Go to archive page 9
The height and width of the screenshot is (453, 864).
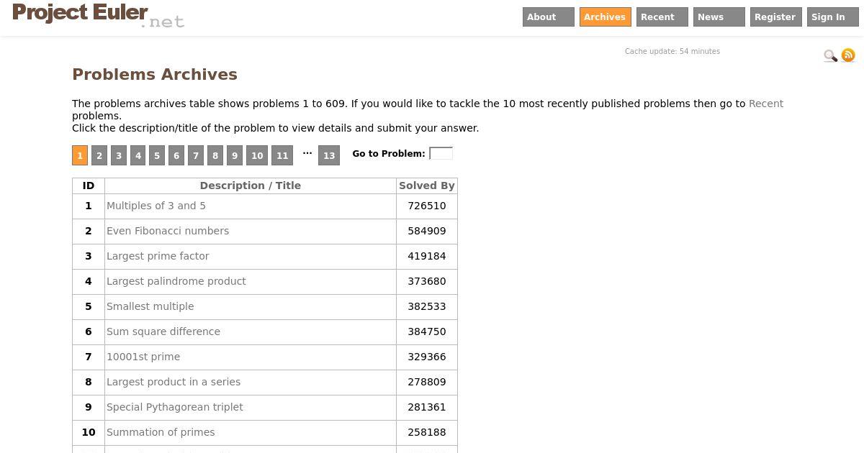(x=235, y=155)
